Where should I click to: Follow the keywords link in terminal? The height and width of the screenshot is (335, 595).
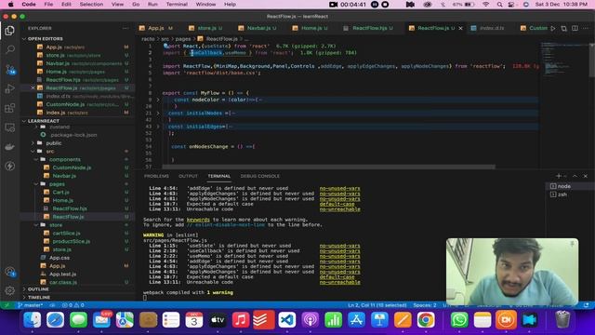[198, 220]
